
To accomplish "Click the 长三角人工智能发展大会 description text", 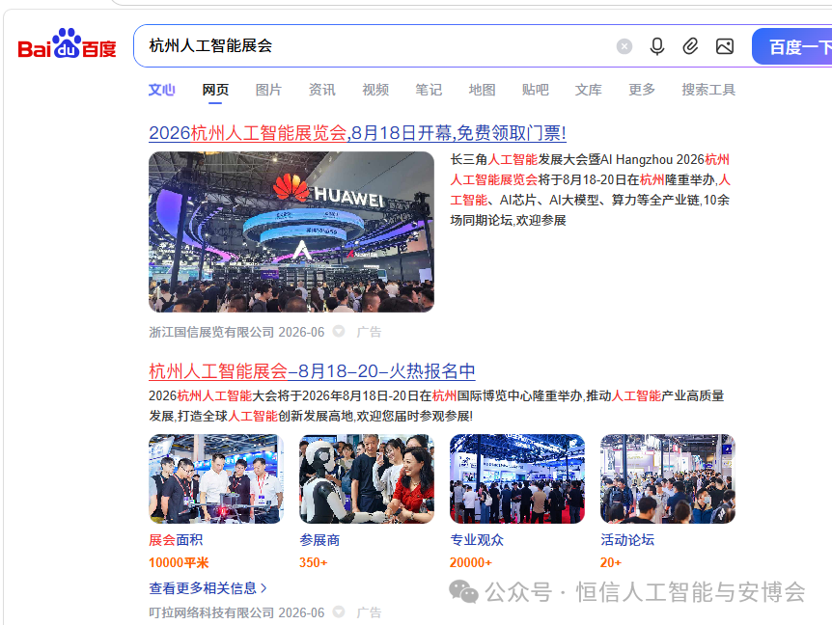I will click(590, 190).
